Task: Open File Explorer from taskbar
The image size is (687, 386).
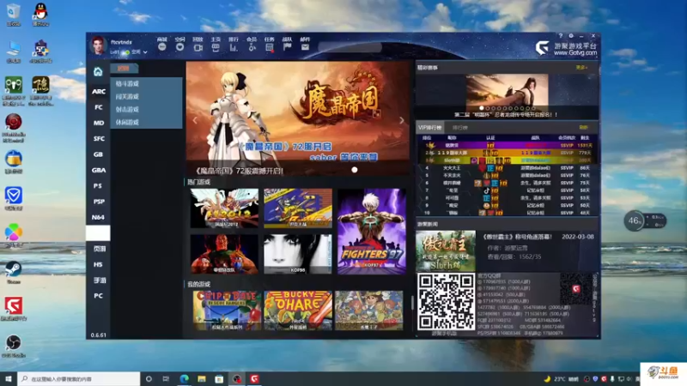Action: tap(202, 379)
